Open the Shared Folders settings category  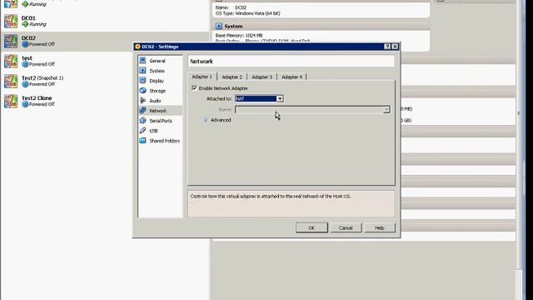tap(165, 141)
